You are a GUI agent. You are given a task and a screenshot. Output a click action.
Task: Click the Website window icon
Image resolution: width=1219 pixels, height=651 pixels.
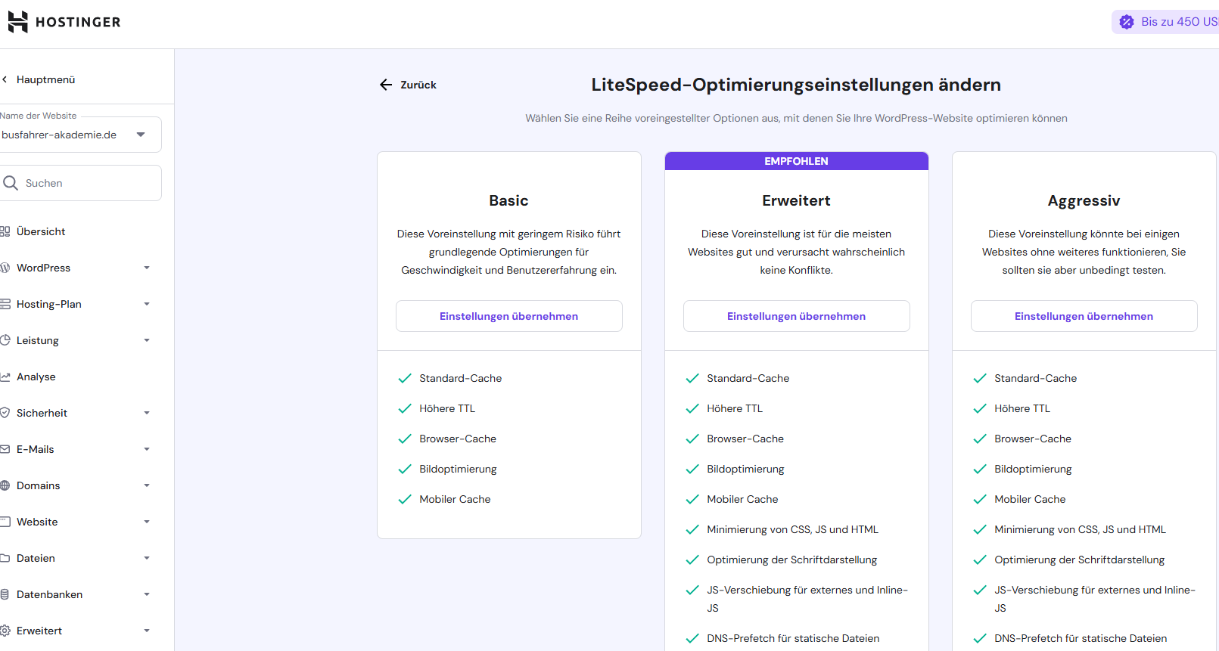click(x=5, y=522)
